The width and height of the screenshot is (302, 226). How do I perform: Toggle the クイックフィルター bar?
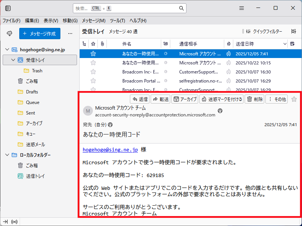[264, 31]
